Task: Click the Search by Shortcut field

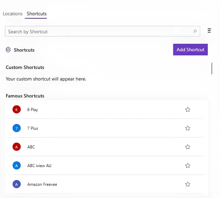Action: coord(103,31)
